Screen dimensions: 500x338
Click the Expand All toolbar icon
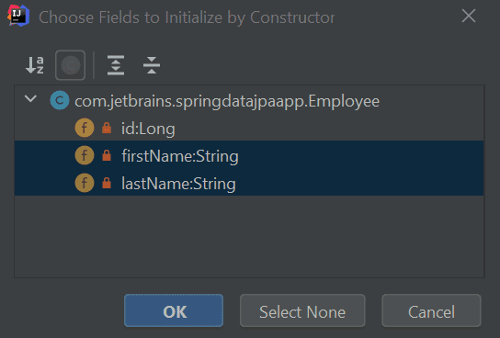(x=116, y=65)
